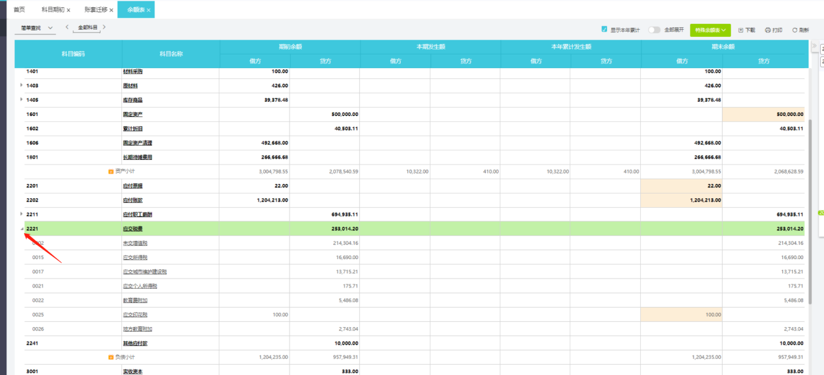Image resolution: width=824 pixels, height=375 pixels.
Task: Collapse account 2221 应交税费 row
Action: (21, 229)
